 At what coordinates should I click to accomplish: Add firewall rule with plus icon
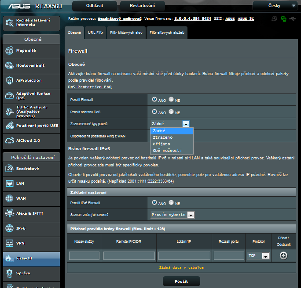coord(283,256)
